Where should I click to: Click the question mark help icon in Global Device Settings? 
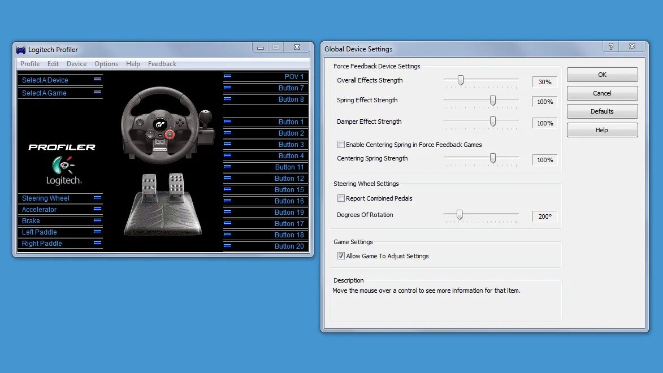click(x=610, y=46)
